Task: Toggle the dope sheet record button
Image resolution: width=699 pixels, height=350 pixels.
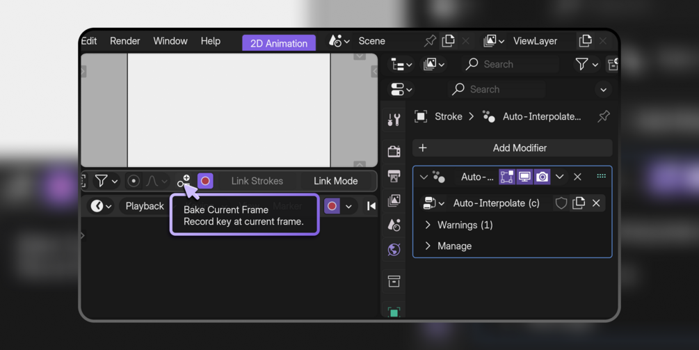Action: click(x=205, y=181)
